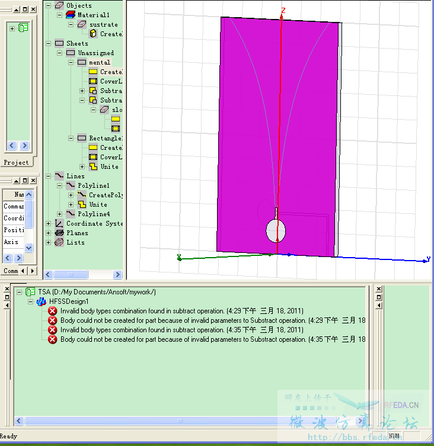Click the TSA project icon in message manager
This screenshot has width=434, height=446.
(x=30, y=292)
